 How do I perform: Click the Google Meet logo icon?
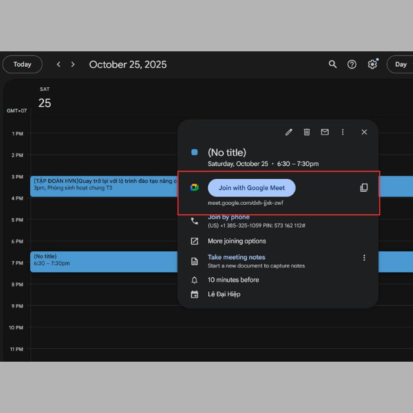pyautogui.click(x=194, y=188)
